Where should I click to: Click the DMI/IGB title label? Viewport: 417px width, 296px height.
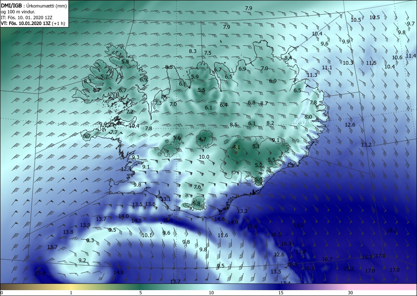coord(11,6)
